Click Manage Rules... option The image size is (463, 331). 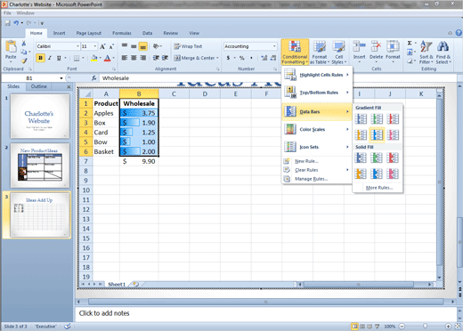[311, 179]
